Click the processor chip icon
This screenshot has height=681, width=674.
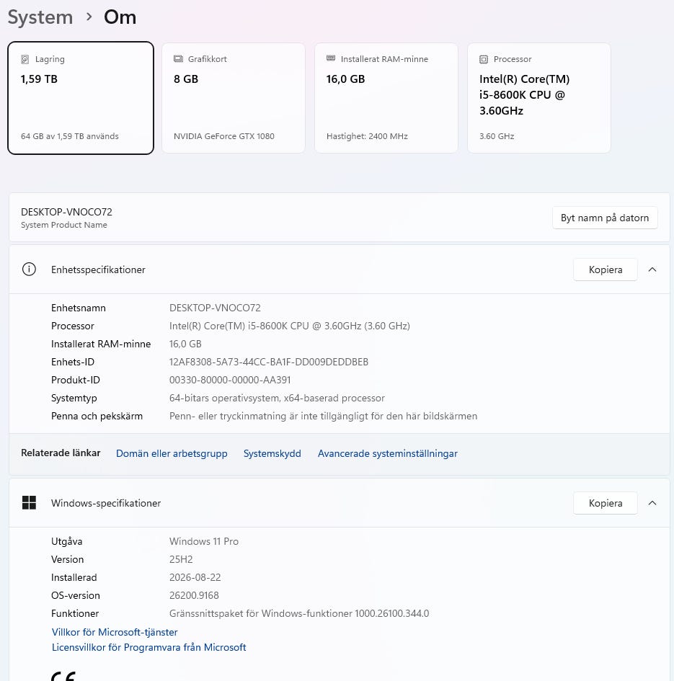[x=484, y=59]
